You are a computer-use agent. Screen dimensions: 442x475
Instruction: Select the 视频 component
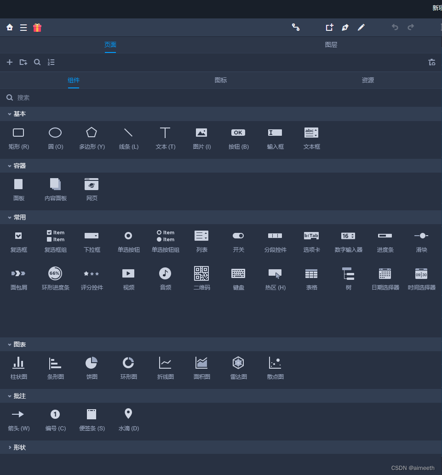click(x=129, y=279)
